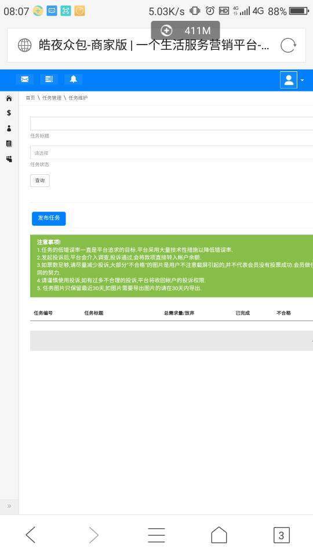Expand the sidebar with double-chevron
This screenshot has height=556, width=313.
pos(9,506)
